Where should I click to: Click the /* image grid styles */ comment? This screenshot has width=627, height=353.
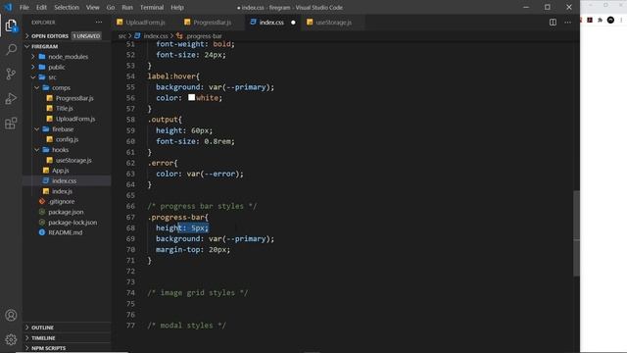pos(198,292)
